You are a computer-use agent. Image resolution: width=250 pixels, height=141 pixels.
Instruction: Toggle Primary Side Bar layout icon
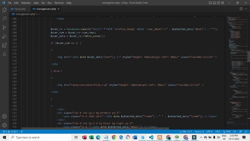click(210, 3)
